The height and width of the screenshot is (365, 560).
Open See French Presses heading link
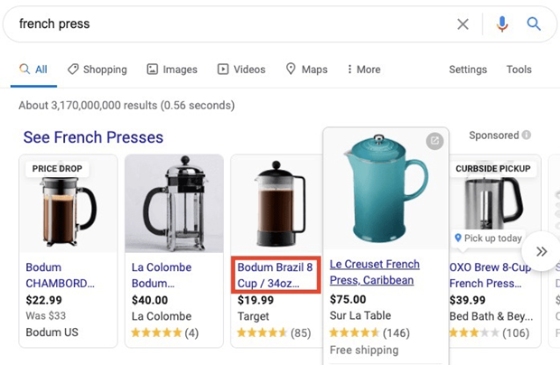(x=93, y=137)
